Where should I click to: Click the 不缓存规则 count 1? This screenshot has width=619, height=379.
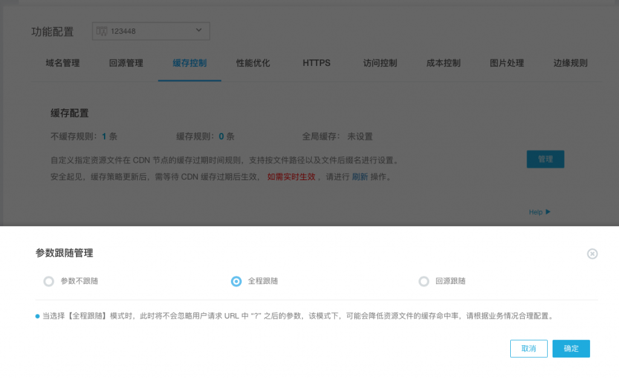point(104,137)
